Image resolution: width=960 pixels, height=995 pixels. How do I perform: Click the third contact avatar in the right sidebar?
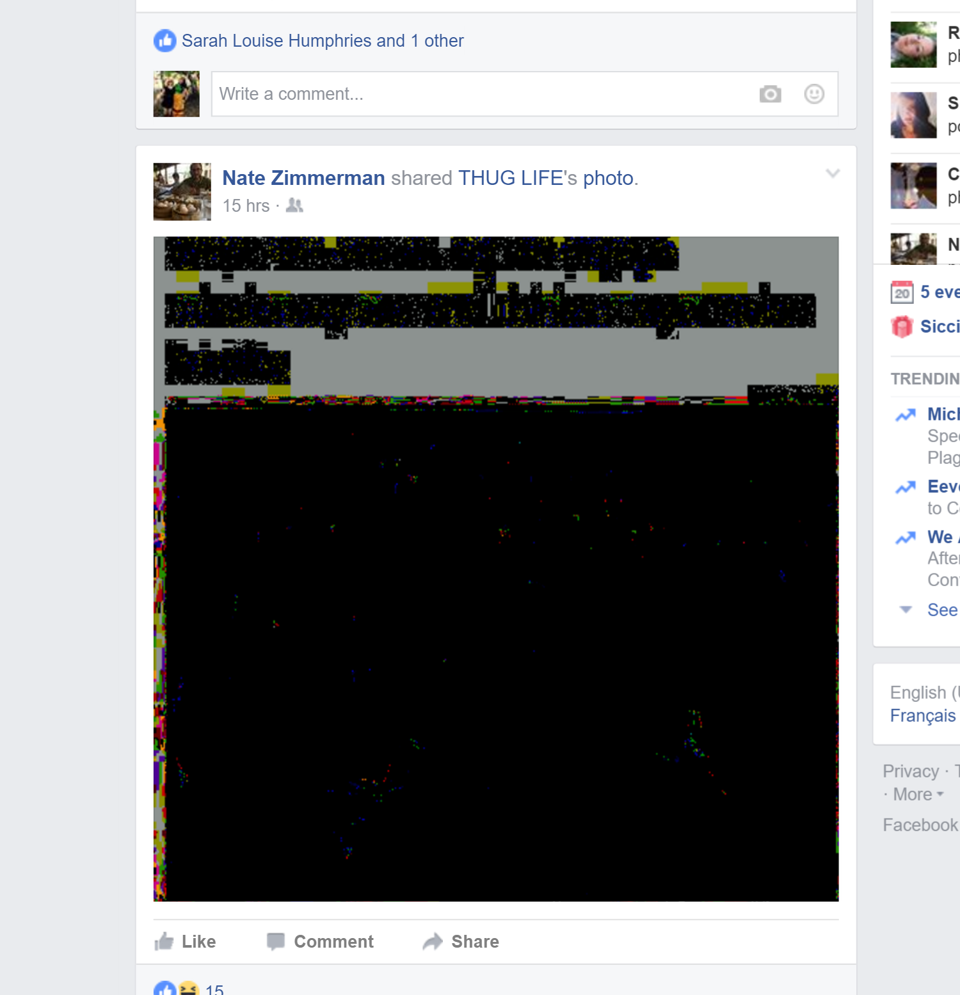tap(914, 186)
